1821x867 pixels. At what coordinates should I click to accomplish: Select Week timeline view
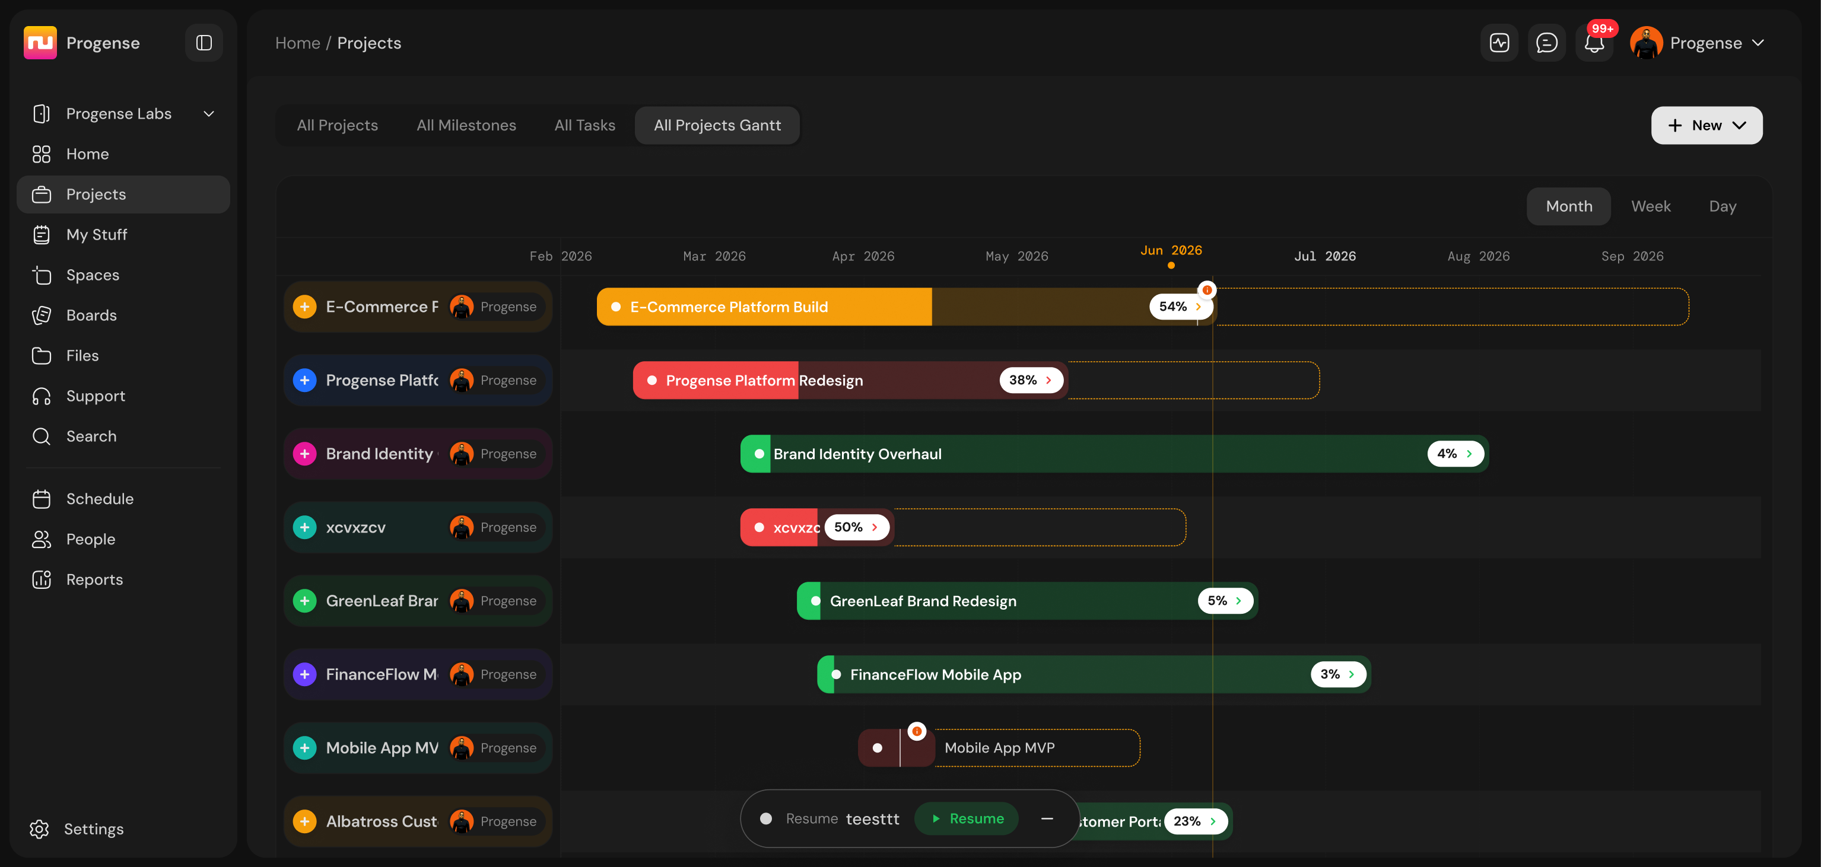pos(1651,206)
